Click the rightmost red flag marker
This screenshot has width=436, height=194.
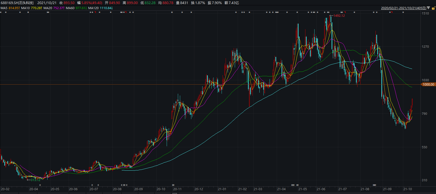click(x=392, y=12)
